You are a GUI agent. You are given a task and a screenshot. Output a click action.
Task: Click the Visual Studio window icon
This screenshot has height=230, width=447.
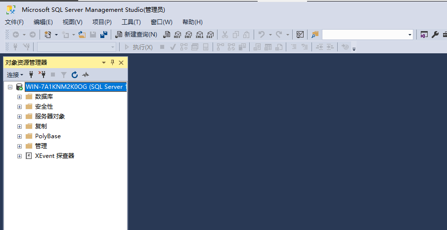424,35
